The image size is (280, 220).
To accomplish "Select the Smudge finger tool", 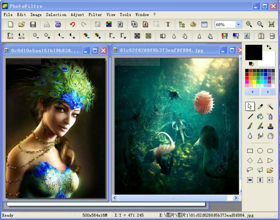I will (x=260, y=136).
